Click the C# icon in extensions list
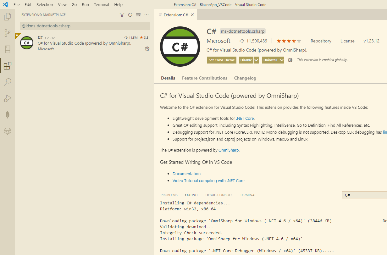This screenshot has height=255, width=387. (27, 43)
